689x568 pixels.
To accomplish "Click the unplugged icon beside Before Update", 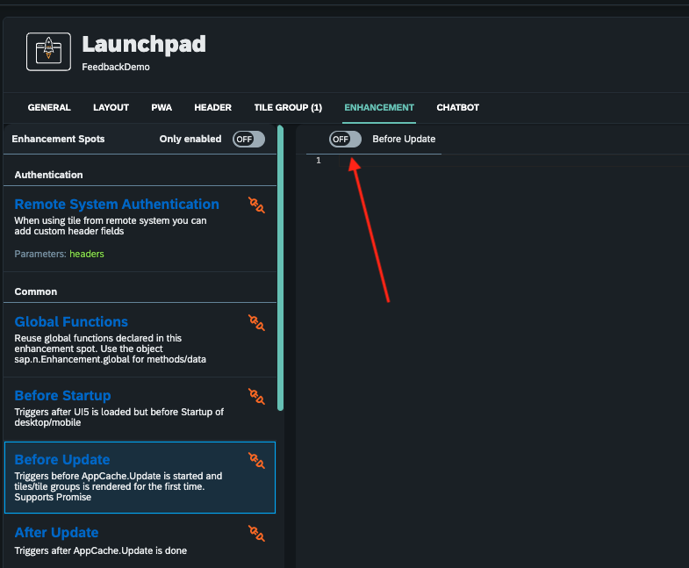I will tap(256, 460).
